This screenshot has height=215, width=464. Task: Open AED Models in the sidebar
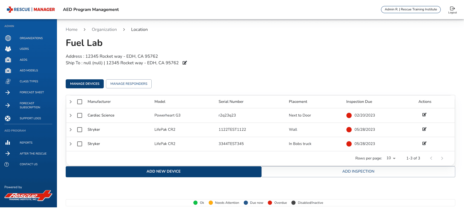(29, 70)
